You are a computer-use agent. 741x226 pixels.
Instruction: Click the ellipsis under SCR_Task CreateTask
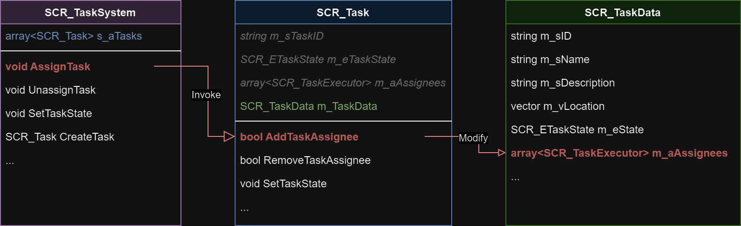tap(10, 161)
